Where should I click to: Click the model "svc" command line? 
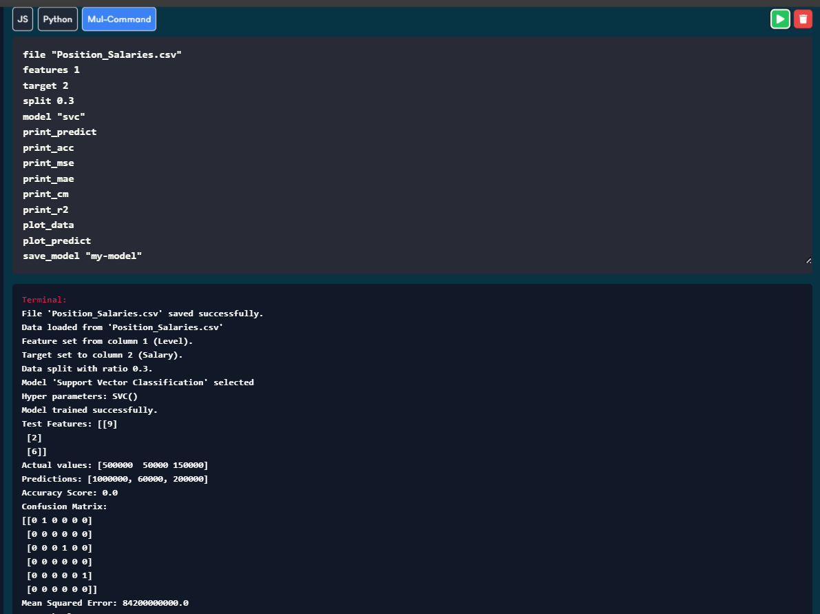(54, 116)
